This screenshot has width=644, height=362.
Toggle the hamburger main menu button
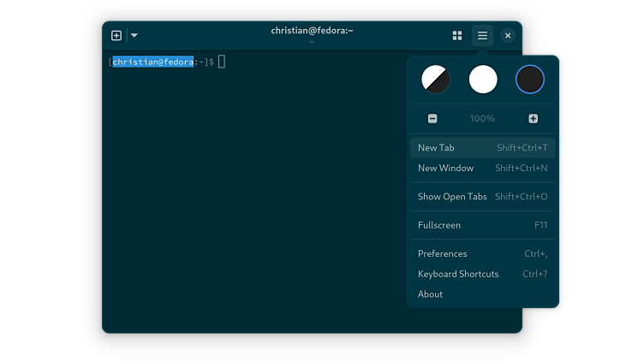click(x=482, y=35)
